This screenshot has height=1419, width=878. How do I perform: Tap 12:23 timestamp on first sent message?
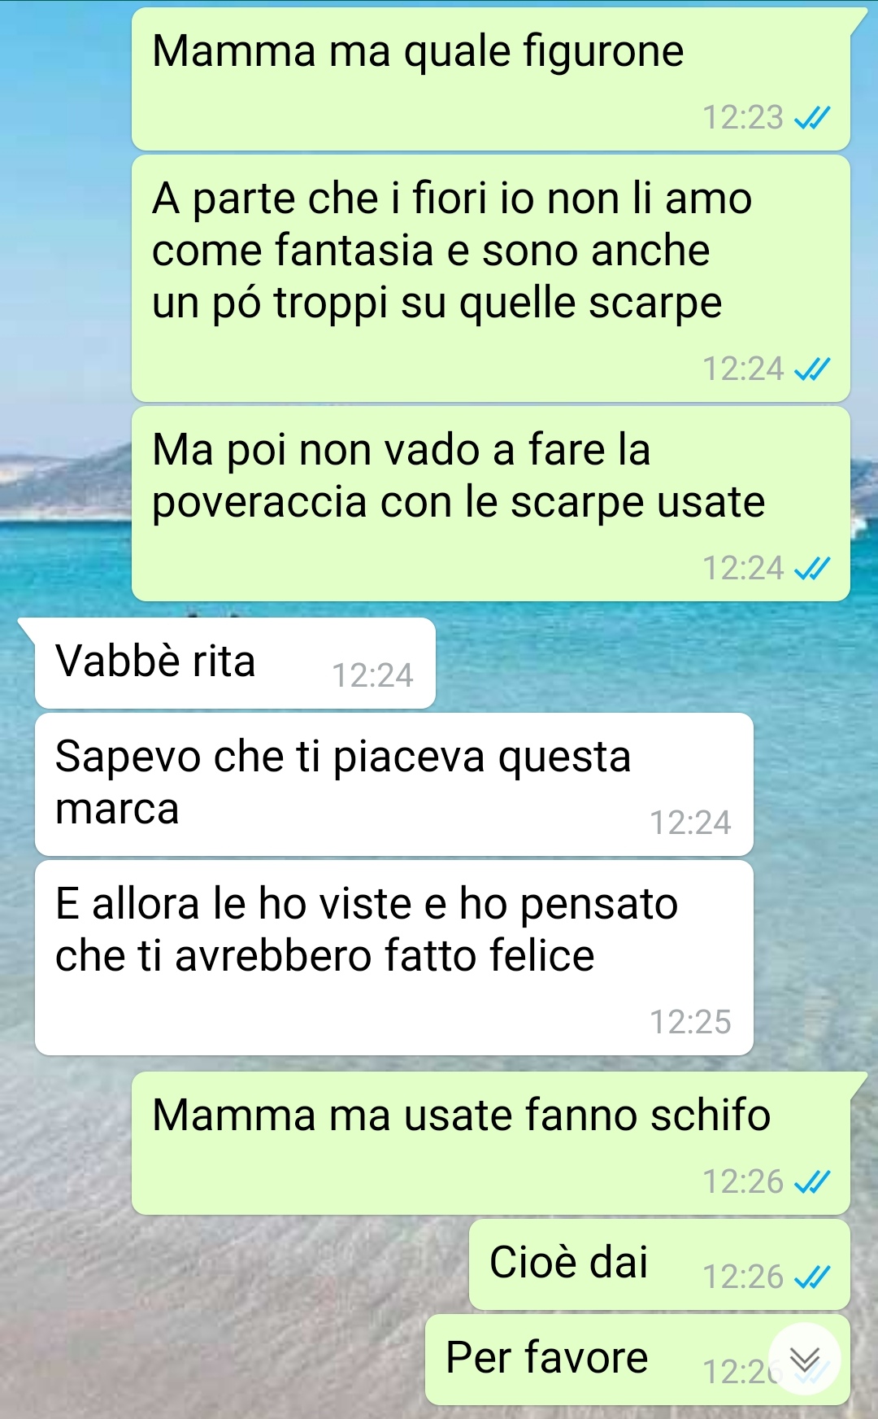(x=743, y=118)
